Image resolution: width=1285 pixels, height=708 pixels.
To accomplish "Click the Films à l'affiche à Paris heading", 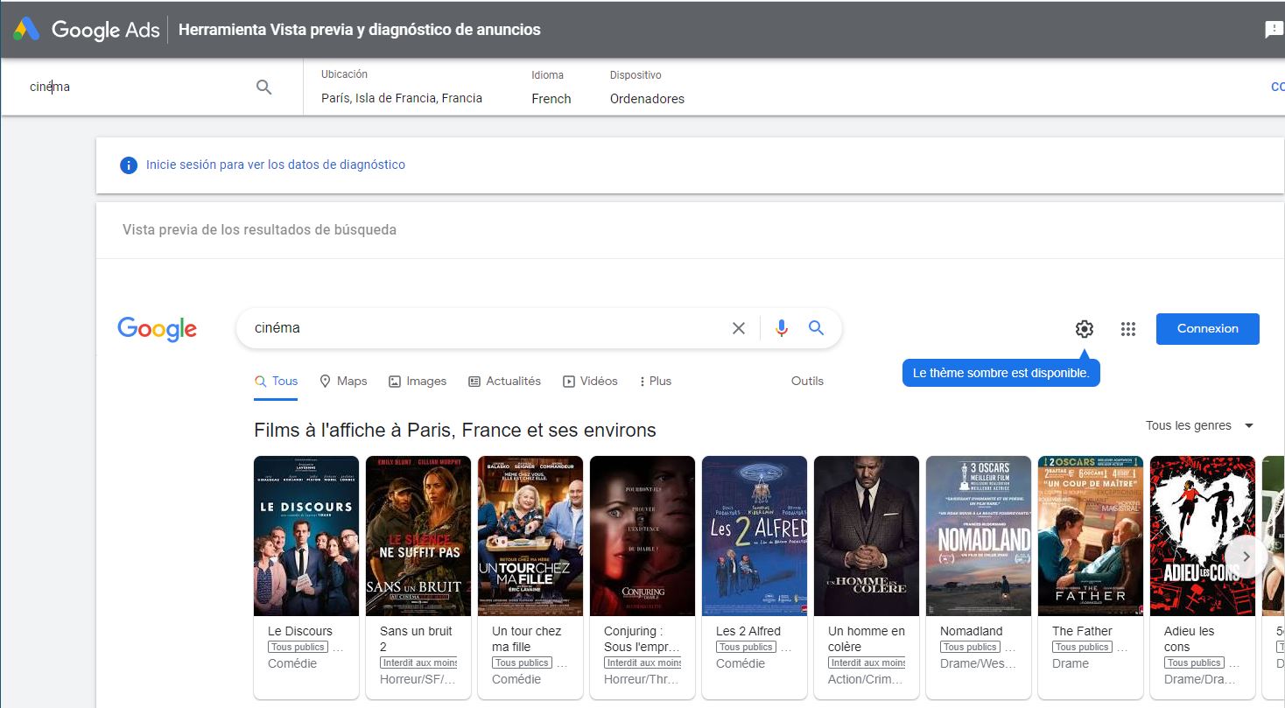I will tap(455, 431).
